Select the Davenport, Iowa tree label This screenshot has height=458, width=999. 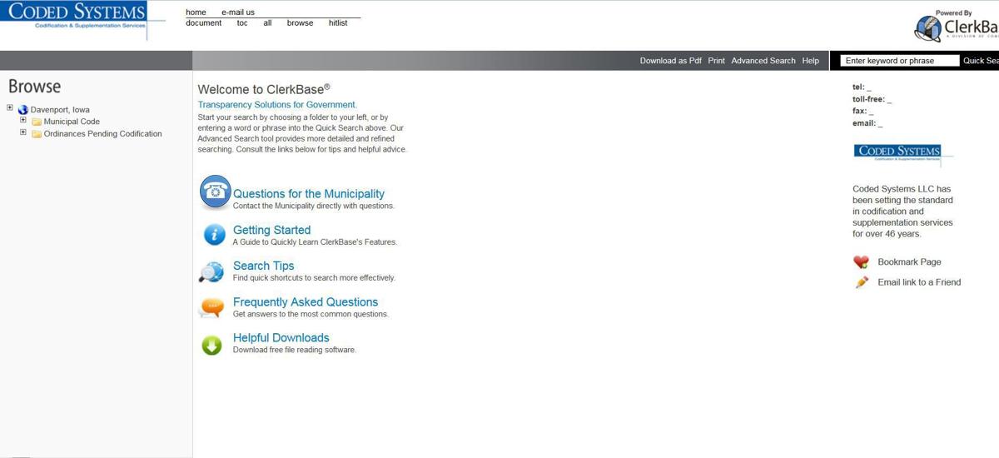[x=60, y=110]
